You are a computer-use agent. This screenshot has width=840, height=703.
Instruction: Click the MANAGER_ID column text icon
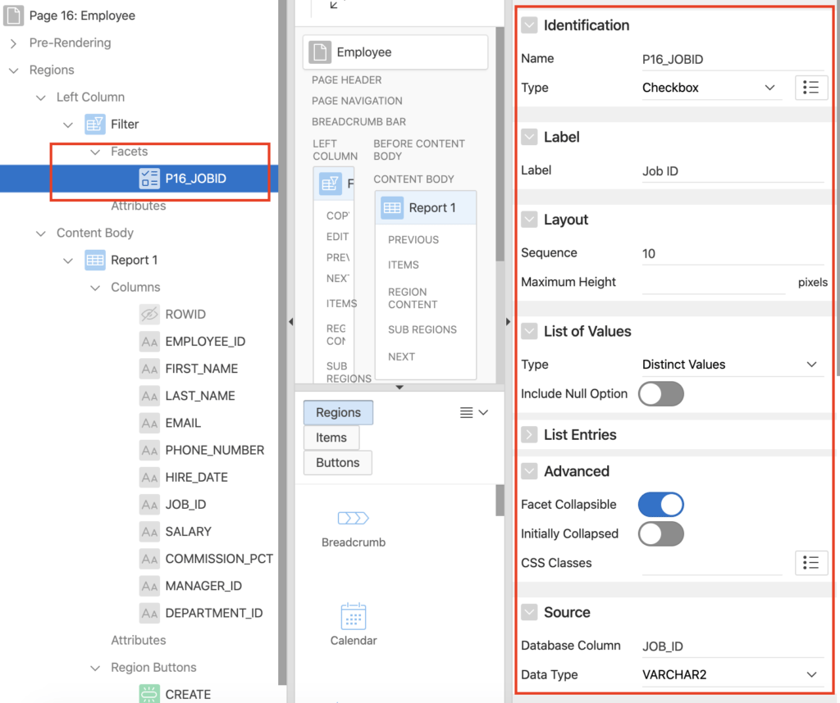pyautogui.click(x=149, y=586)
